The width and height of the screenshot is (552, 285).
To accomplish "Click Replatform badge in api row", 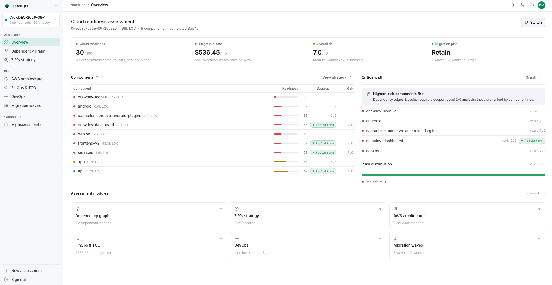I will click(x=323, y=171).
